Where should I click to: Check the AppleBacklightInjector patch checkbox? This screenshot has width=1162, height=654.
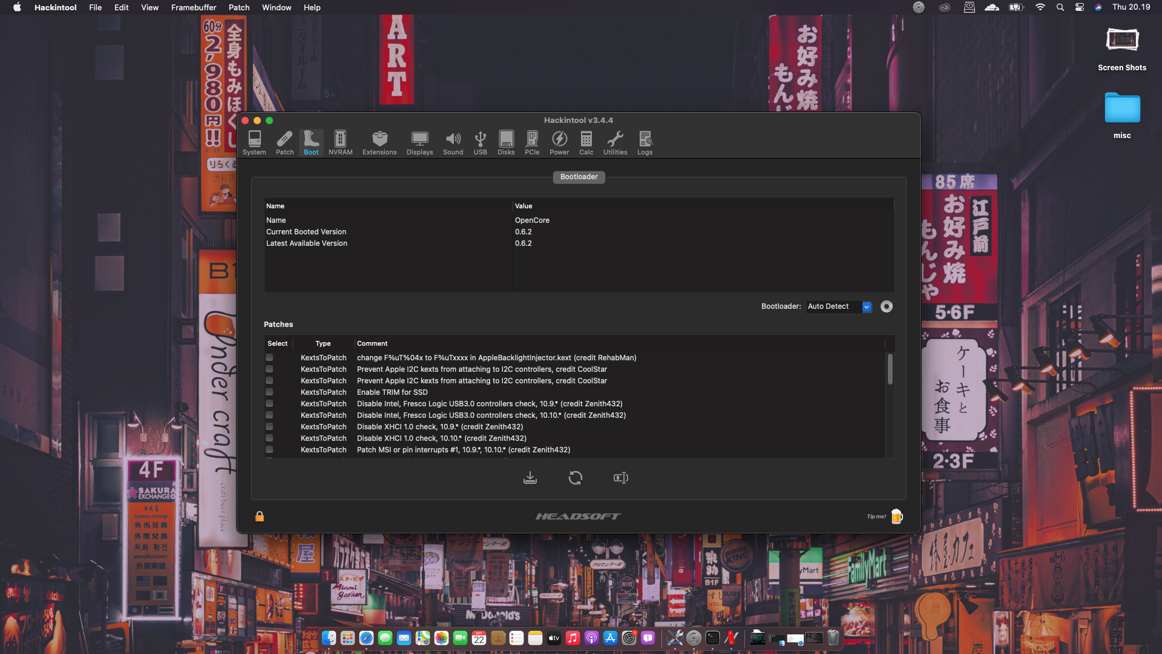click(x=269, y=358)
